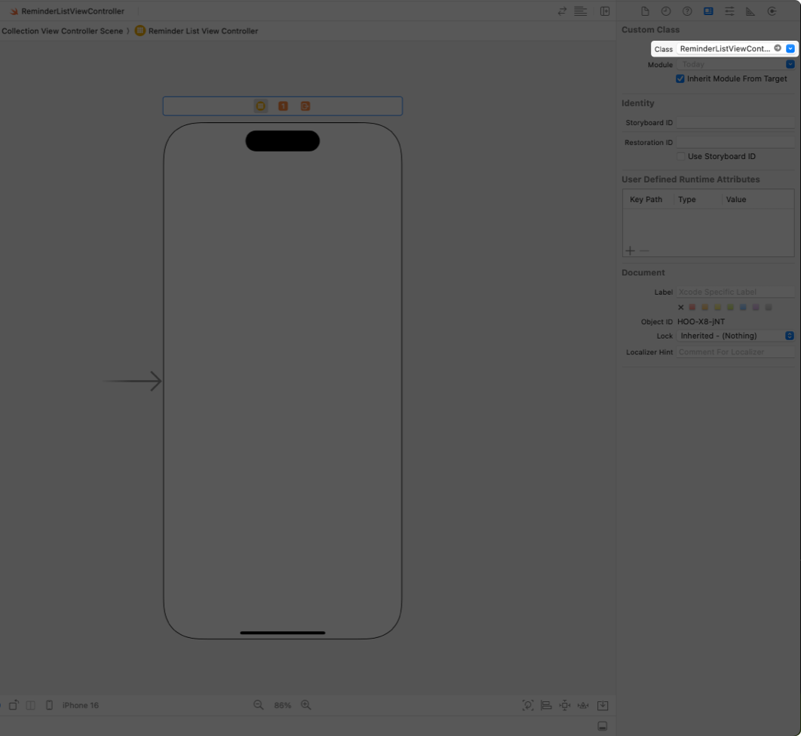801x736 pixels.
Task: Open the File inspector
Action: point(643,11)
